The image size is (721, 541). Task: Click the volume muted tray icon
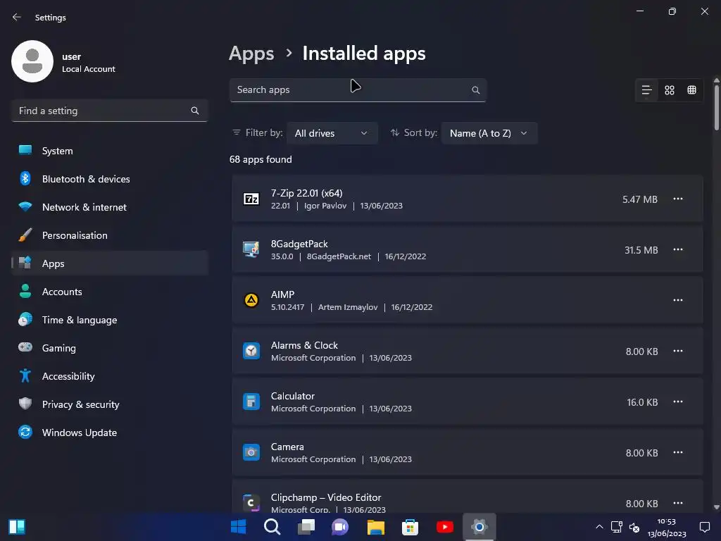(x=634, y=527)
